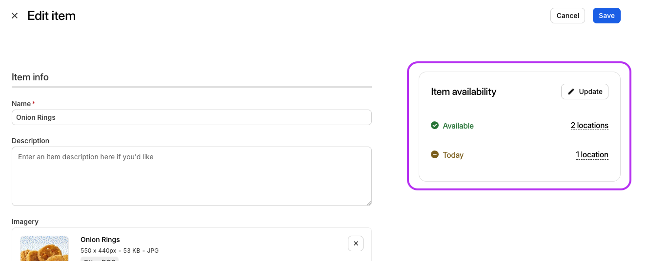Click the description box resize handle

click(x=369, y=203)
